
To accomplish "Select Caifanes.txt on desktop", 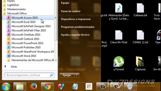I will point(140,10).
